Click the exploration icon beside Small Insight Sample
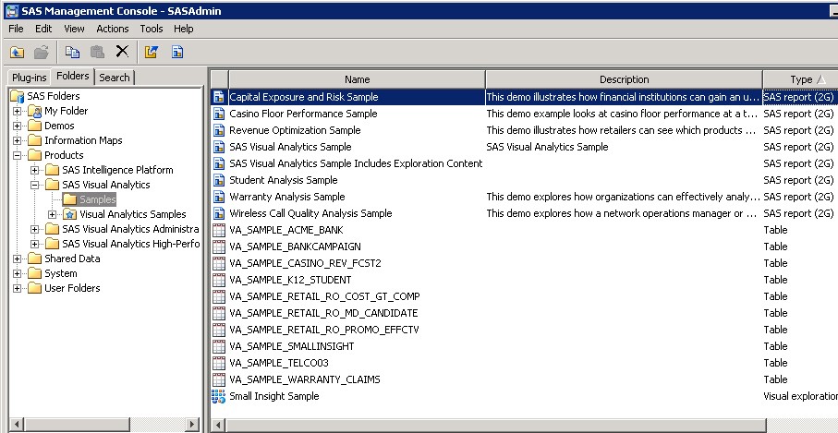 point(219,396)
